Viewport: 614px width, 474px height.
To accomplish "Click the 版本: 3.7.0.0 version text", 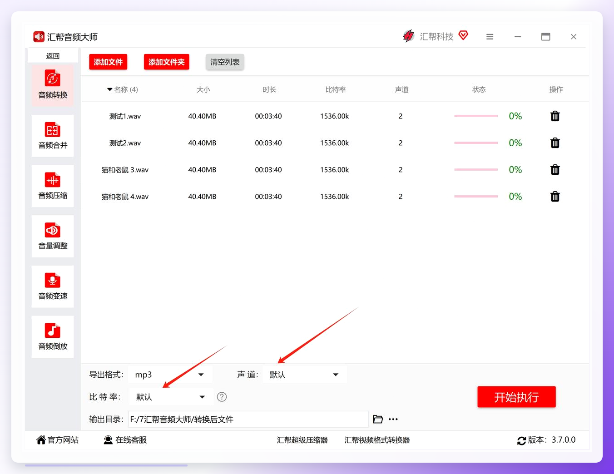I will pyautogui.click(x=552, y=440).
